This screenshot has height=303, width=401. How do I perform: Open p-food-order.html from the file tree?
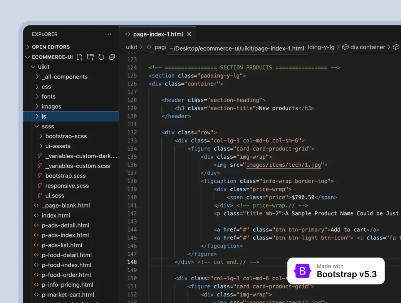66,275
